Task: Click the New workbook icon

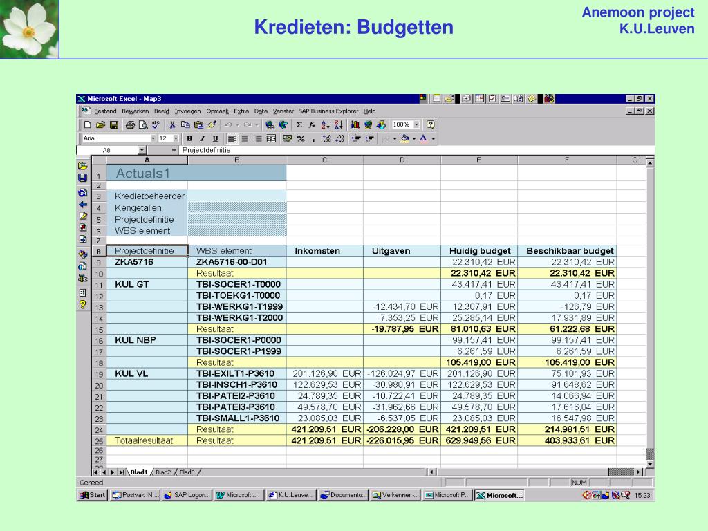Action: coord(88,124)
